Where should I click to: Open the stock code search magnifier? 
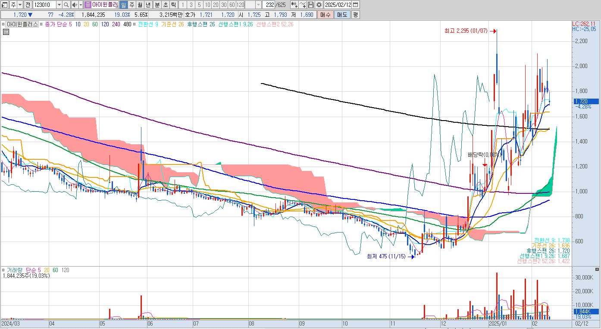tap(66, 5)
